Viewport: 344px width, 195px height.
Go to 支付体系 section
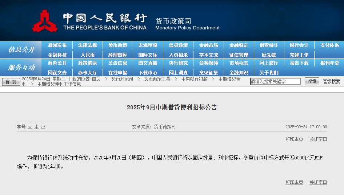[329, 45]
